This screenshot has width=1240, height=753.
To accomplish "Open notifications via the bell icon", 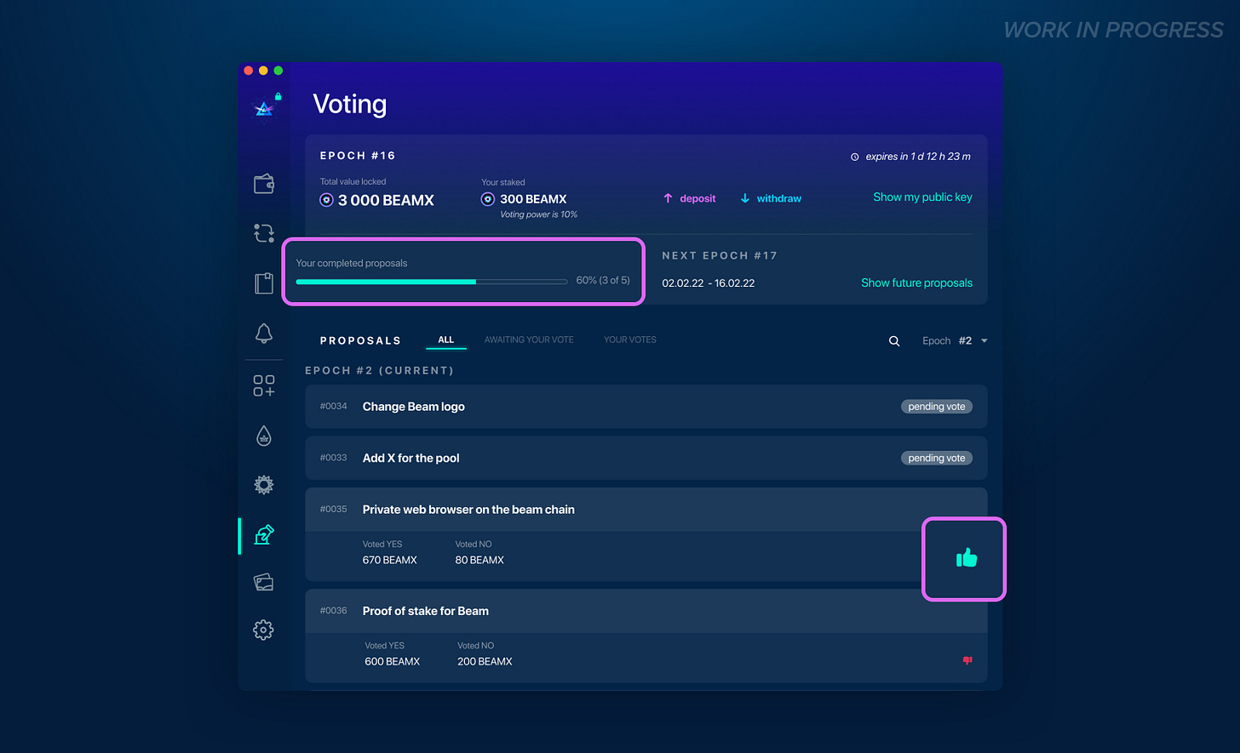I will click(264, 333).
